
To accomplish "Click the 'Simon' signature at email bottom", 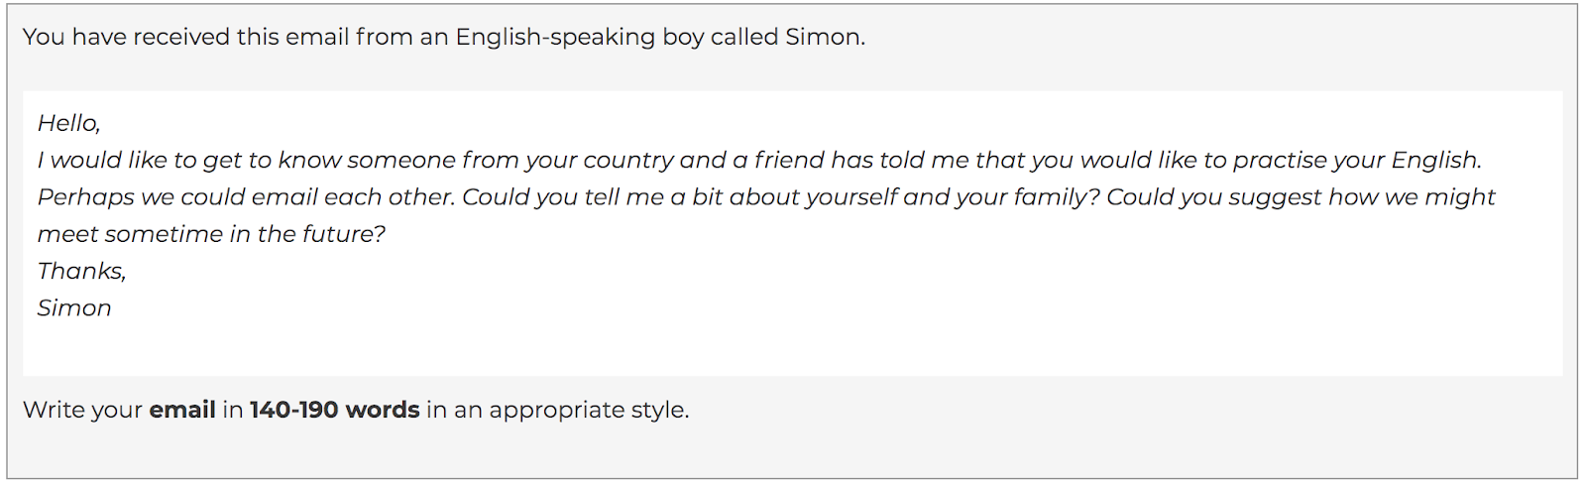I will coord(74,308).
